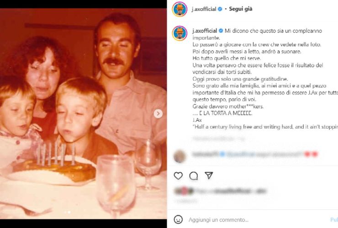Share the post using the paper plane icon
This screenshot has width=338, height=228.
pyautogui.click(x=209, y=176)
